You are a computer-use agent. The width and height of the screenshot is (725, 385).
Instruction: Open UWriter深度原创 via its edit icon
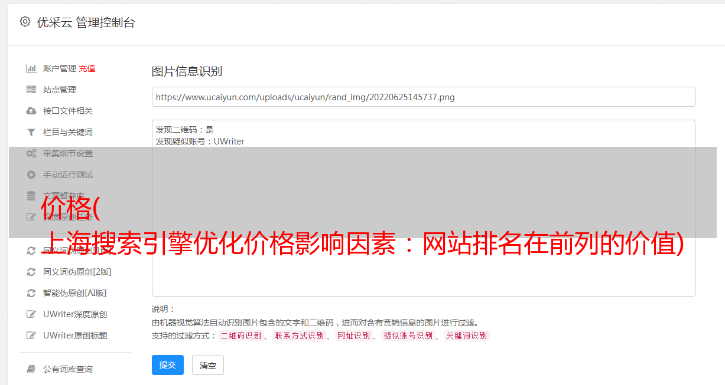(31, 314)
